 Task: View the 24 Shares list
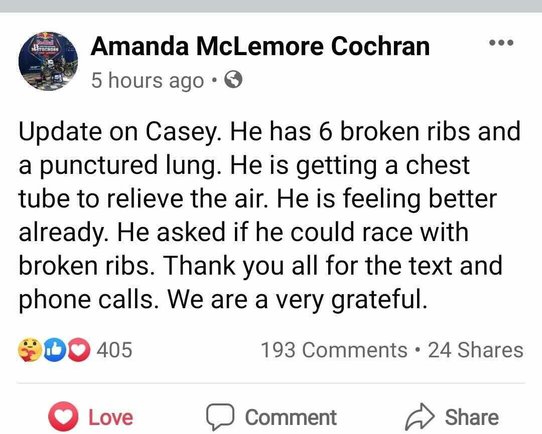475,349
